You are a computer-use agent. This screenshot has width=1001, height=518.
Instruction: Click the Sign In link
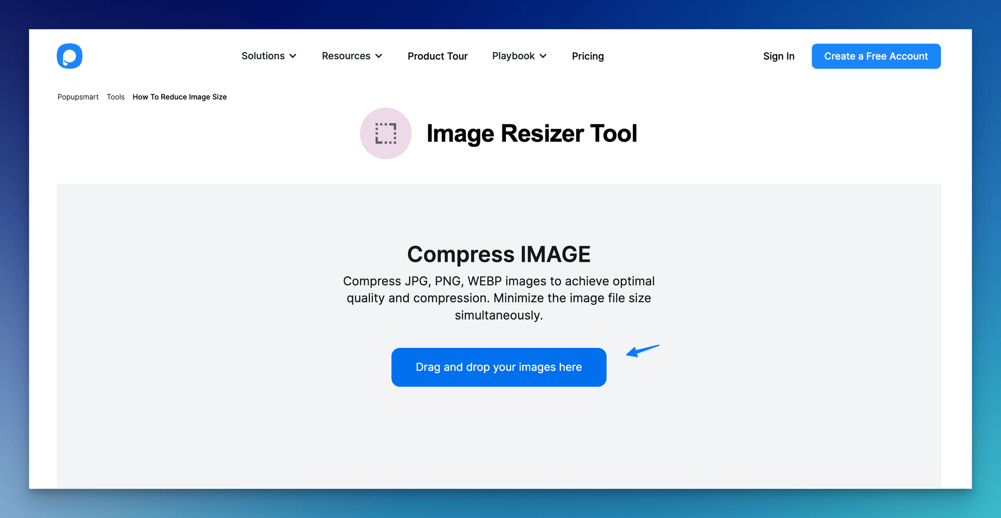[x=779, y=56]
